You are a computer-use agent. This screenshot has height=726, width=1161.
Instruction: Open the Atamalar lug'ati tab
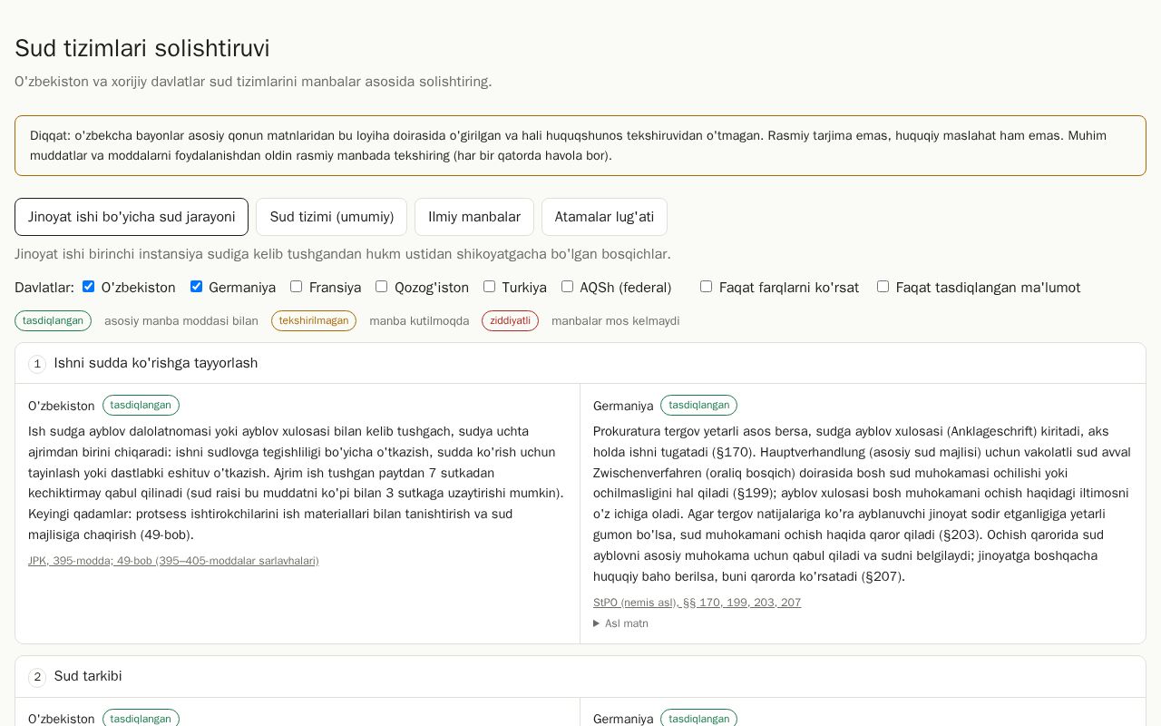click(x=604, y=217)
